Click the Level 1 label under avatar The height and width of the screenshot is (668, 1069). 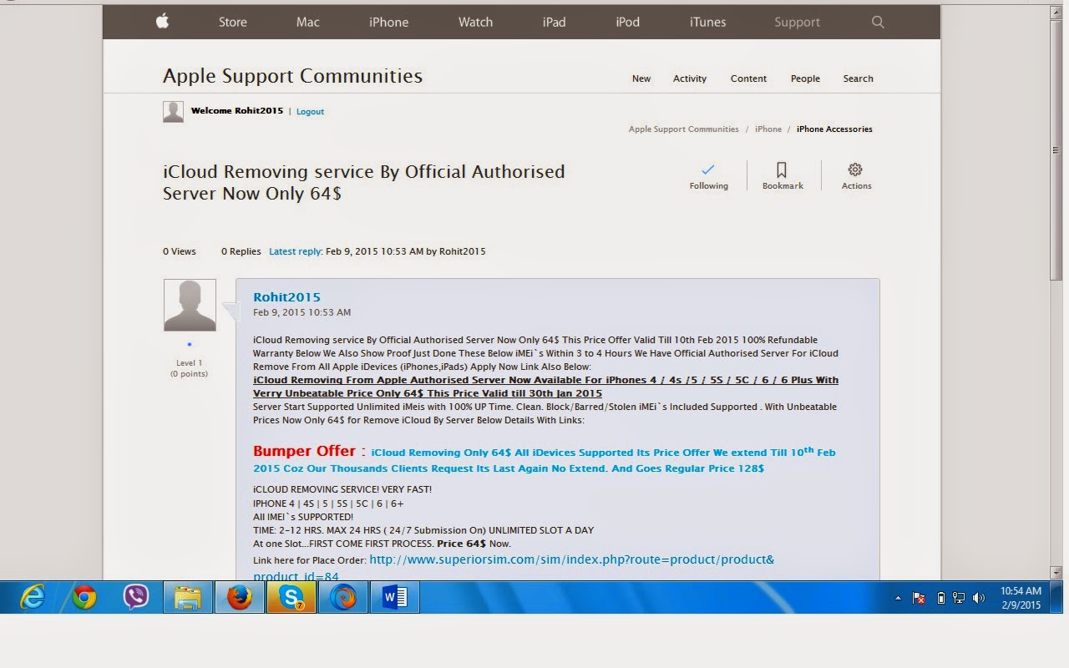tap(190, 363)
